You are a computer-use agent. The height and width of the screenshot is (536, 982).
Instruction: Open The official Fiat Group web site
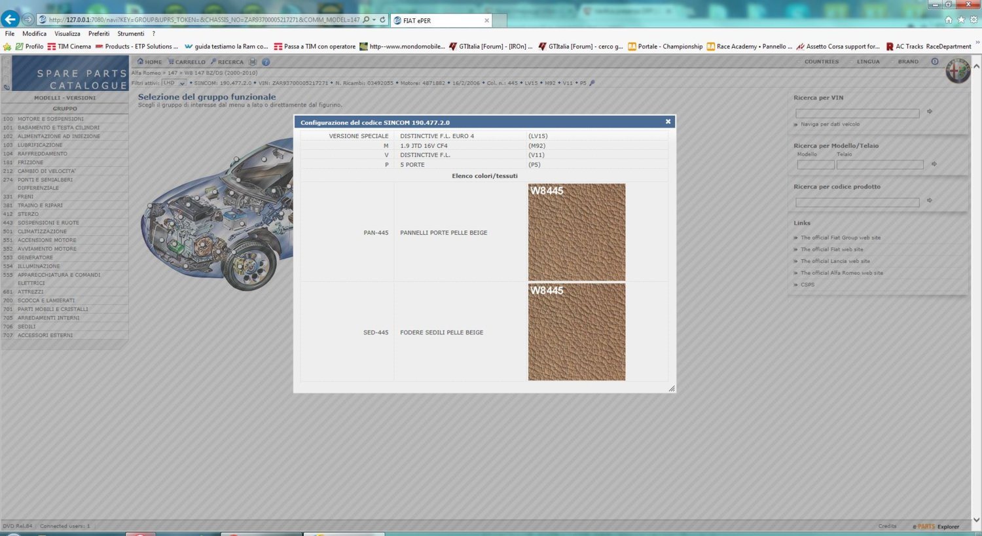[841, 238]
